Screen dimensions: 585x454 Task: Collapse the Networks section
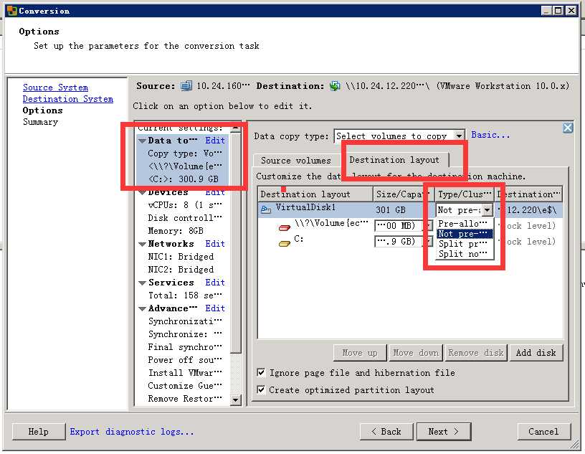142,244
